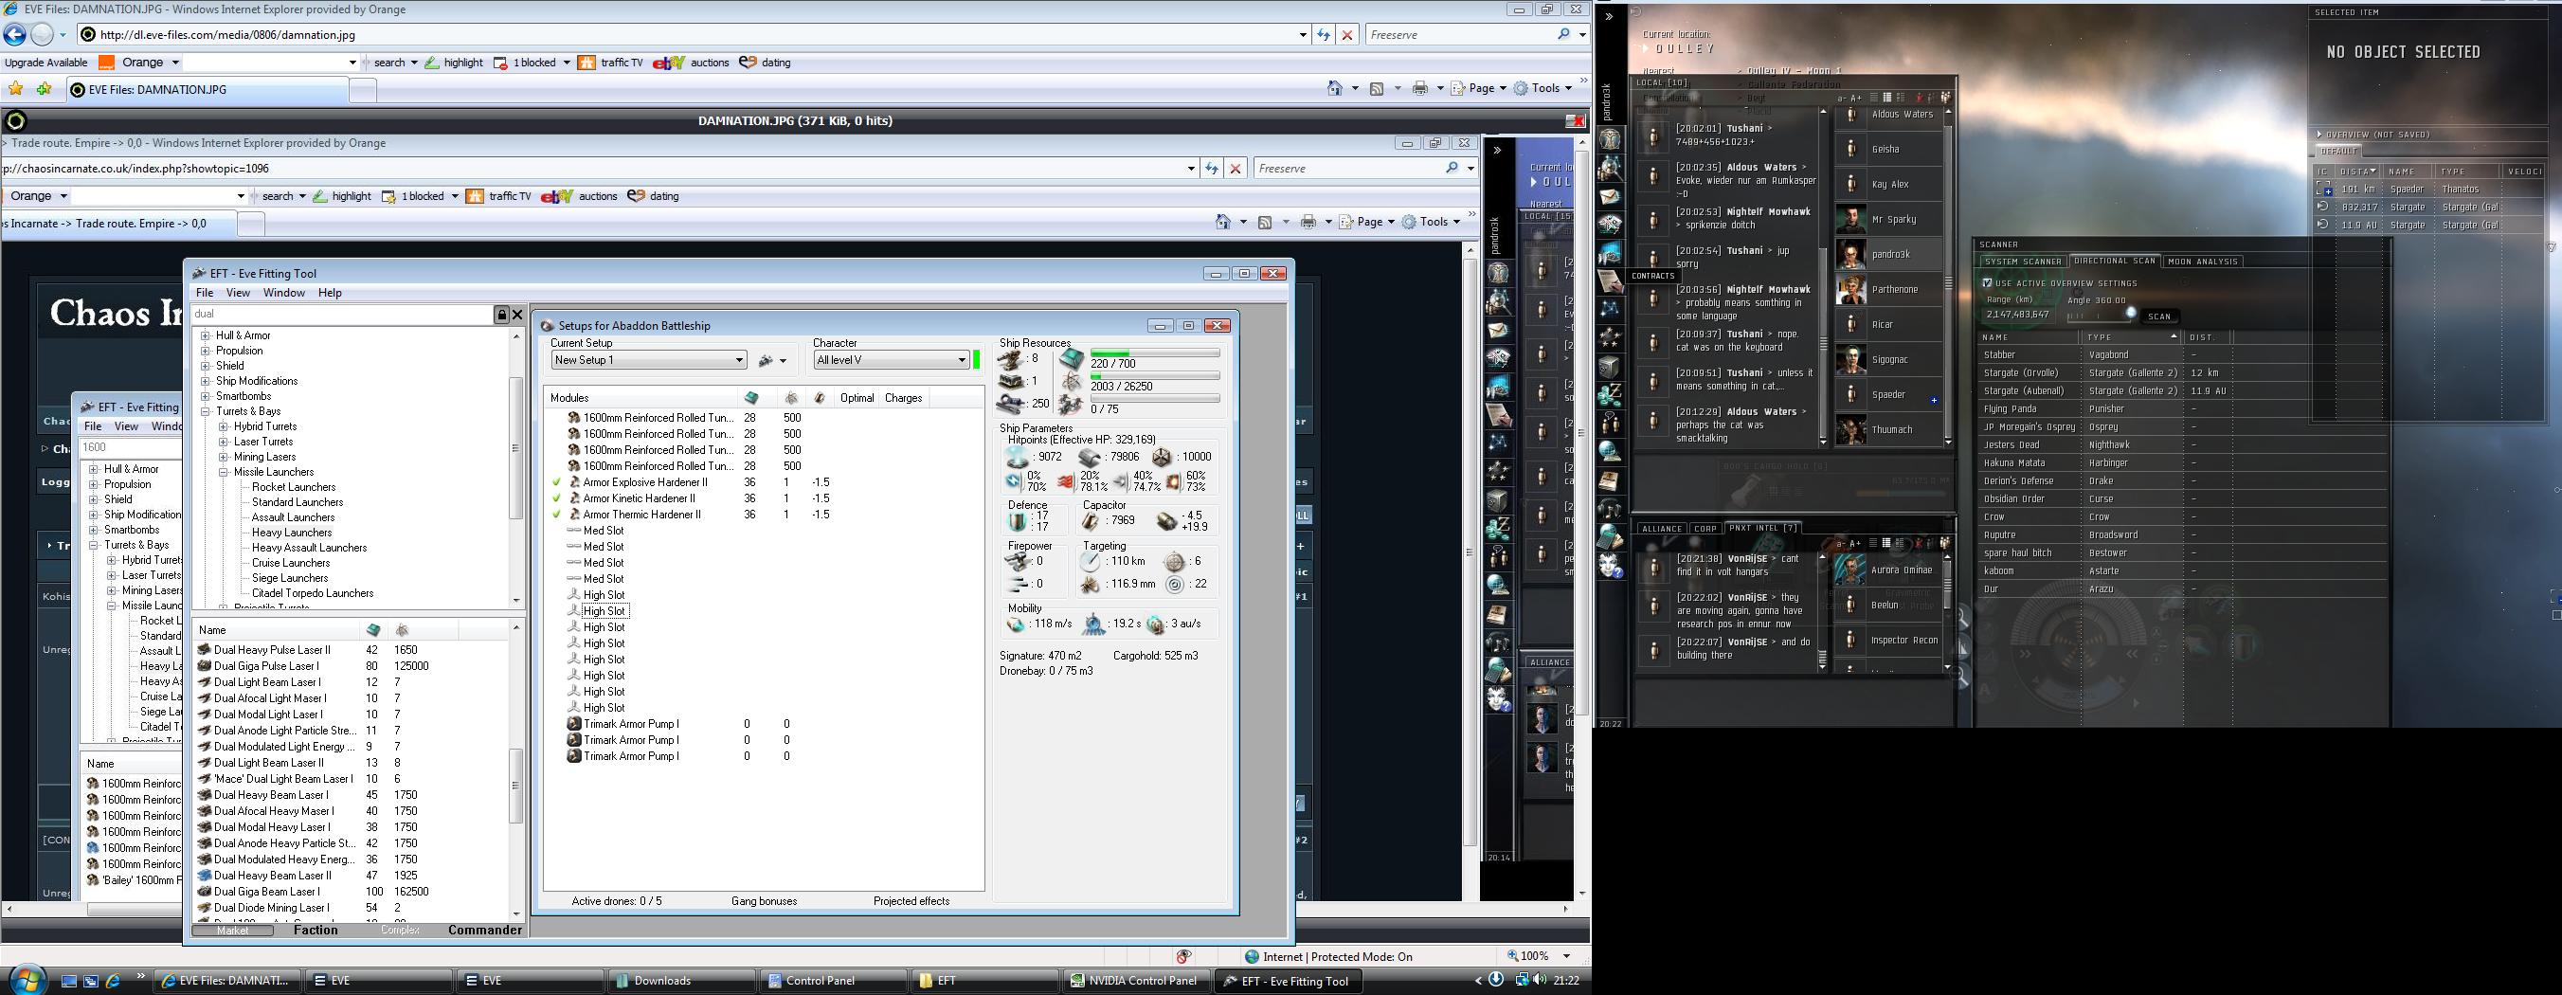
Task: Click the scanner Range (km) field
Action: (x=2018, y=315)
